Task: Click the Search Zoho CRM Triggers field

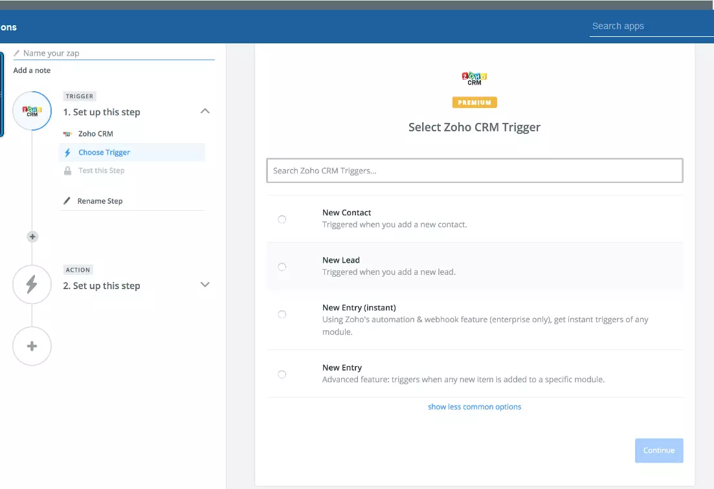Action: tap(474, 171)
